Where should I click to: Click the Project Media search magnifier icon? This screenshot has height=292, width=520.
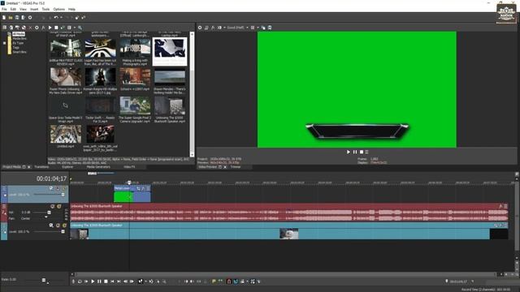click(x=80, y=28)
